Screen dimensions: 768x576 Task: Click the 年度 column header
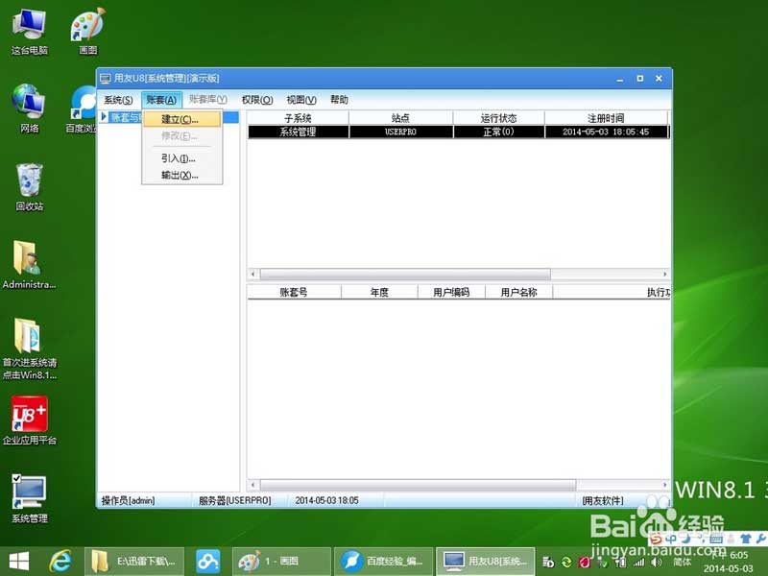coord(379,293)
